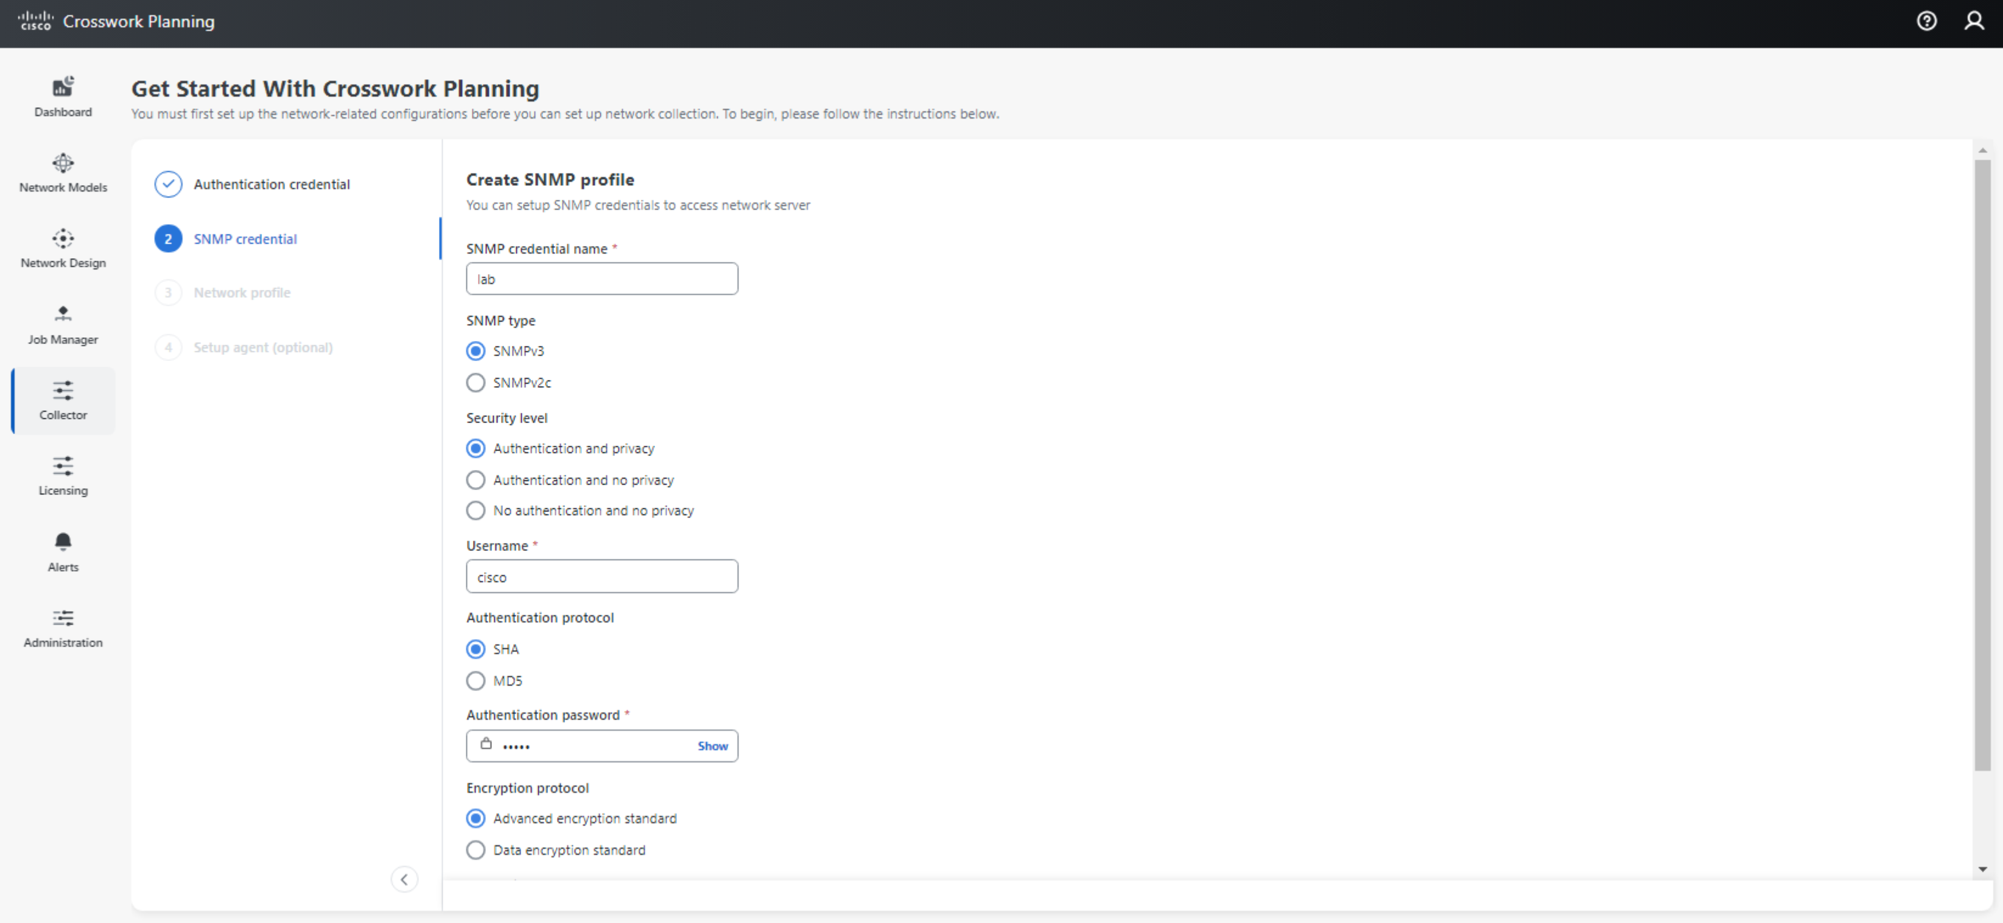Viewport: 2003px width, 923px height.
Task: Show the authentication password
Action: point(712,746)
